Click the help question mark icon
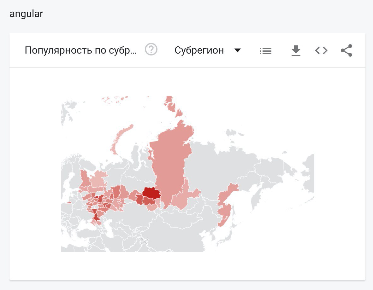 (x=151, y=49)
